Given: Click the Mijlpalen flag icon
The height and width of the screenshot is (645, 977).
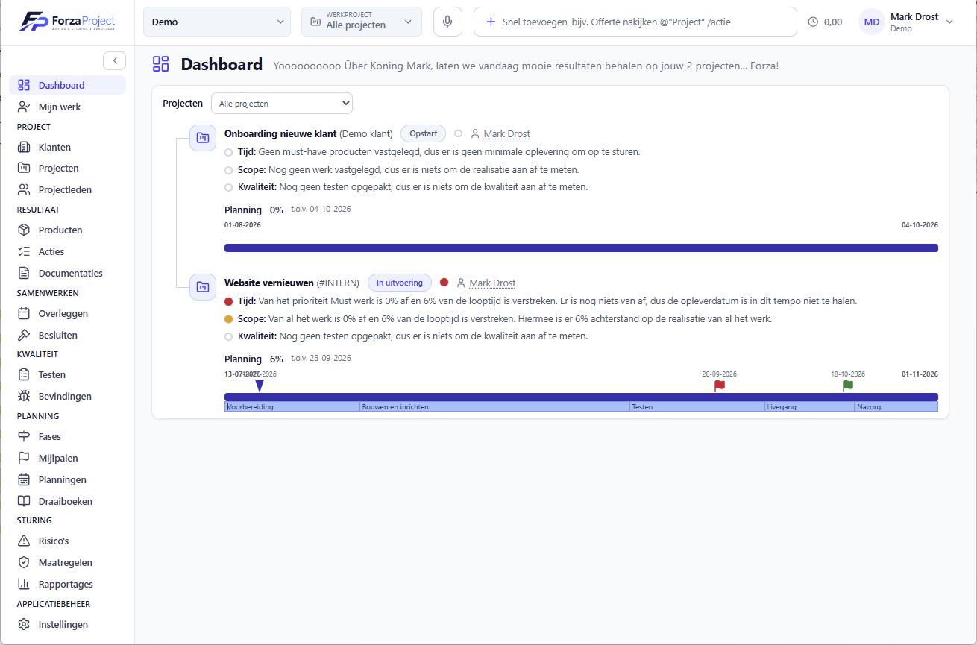Looking at the screenshot, I should [24, 458].
